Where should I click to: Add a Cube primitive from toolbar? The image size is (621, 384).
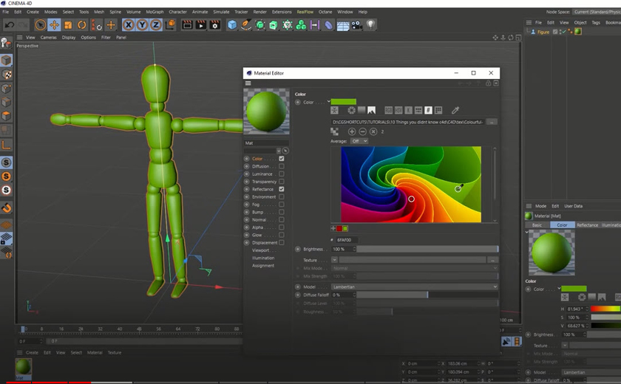click(x=232, y=25)
